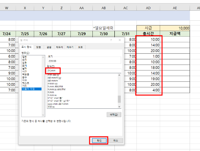Pick the yyyy-mm-dd h:mm format
The height and width of the screenshot is (151, 200).
point(58,104)
